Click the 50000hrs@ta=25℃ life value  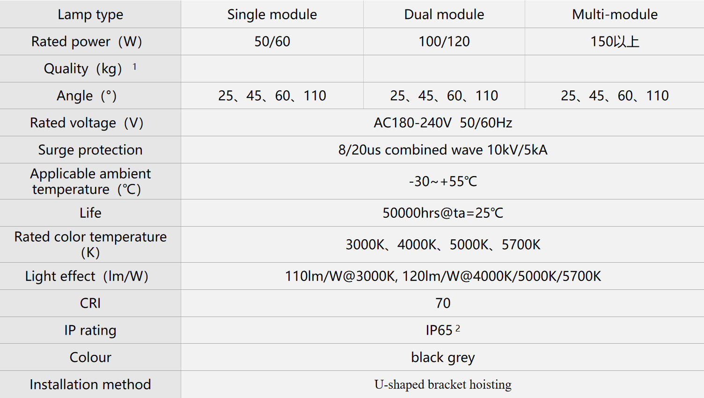click(x=442, y=213)
